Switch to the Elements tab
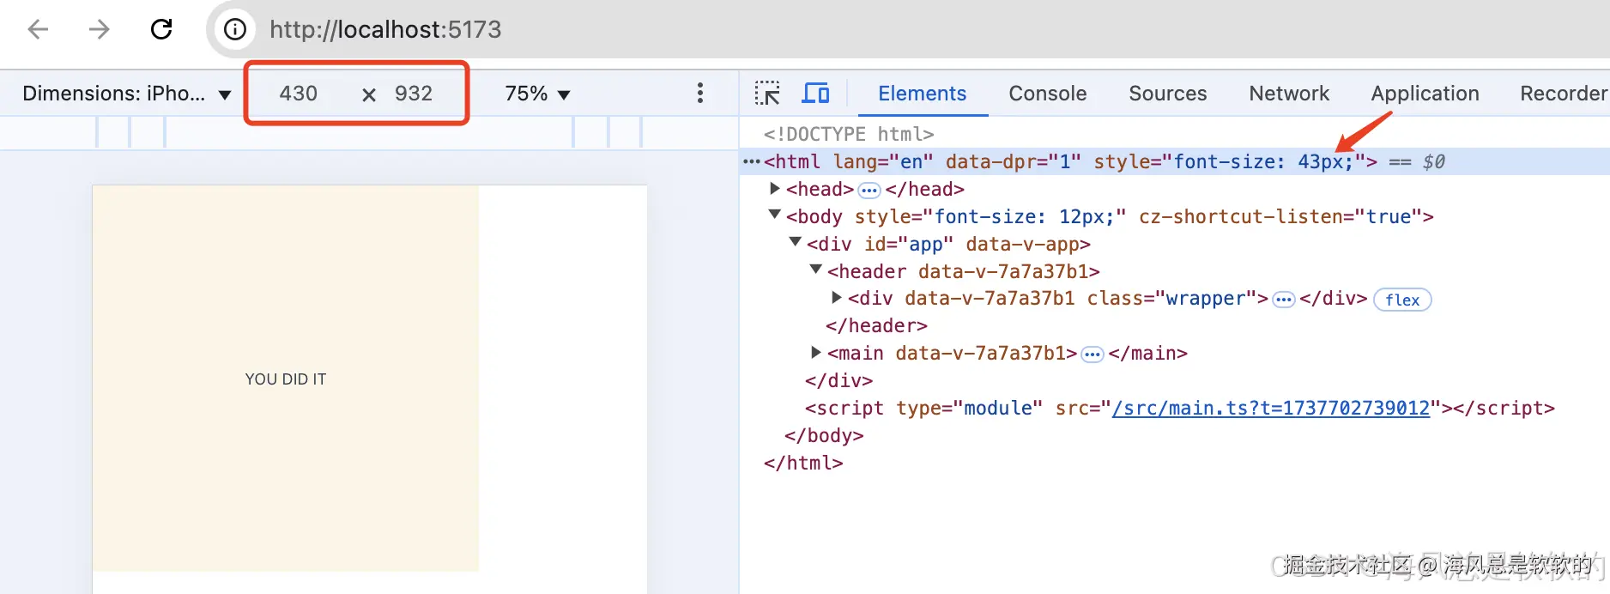This screenshot has width=1610, height=594. pos(923,94)
